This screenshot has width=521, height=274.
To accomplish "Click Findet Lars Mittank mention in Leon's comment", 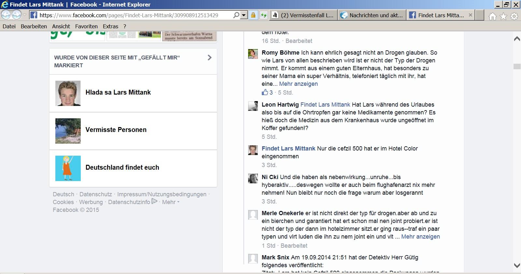I will [x=325, y=105].
